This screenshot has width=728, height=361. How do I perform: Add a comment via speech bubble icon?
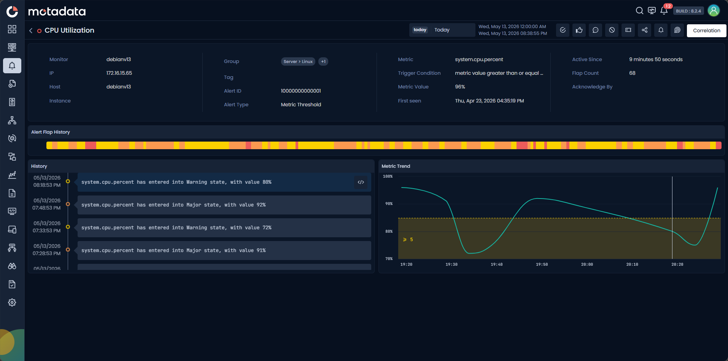click(x=596, y=30)
